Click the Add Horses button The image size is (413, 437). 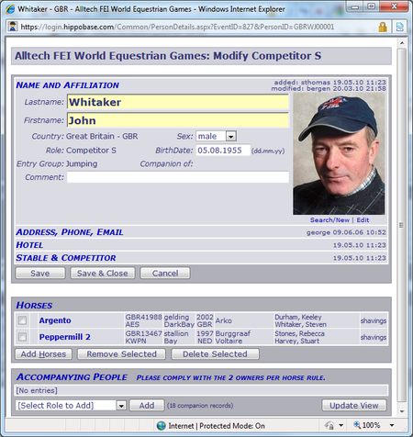click(x=43, y=354)
